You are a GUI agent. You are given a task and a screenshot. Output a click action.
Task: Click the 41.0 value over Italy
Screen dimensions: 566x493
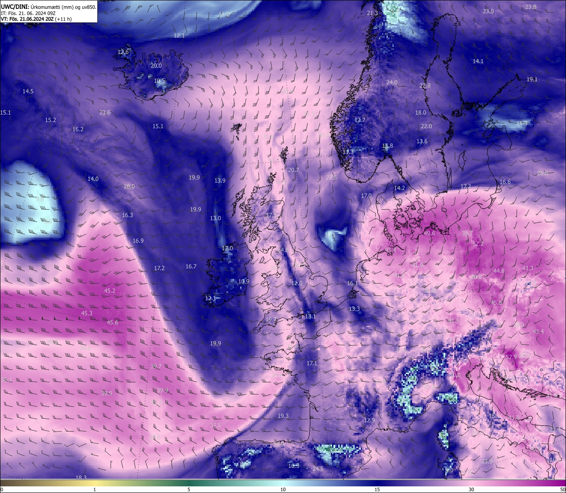(x=514, y=418)
